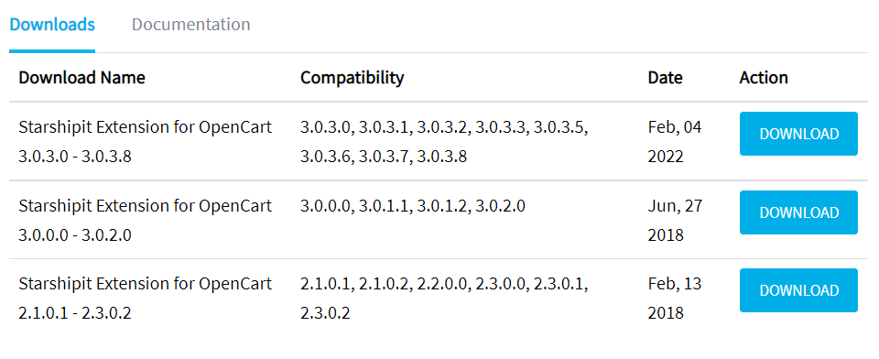Image resolution: width=879 pixels, height=359 pixels.
Task: Click the 3.0.3.0 - 3.0.3.8 version range text
Action: pos(75,157)
